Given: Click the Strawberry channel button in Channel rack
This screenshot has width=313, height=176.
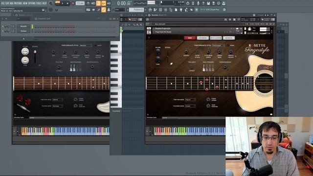Looking at the screenshot, I should tap(23, 31).
